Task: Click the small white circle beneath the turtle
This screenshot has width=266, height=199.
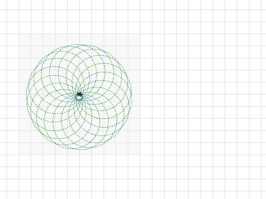Action: (79, 97)
